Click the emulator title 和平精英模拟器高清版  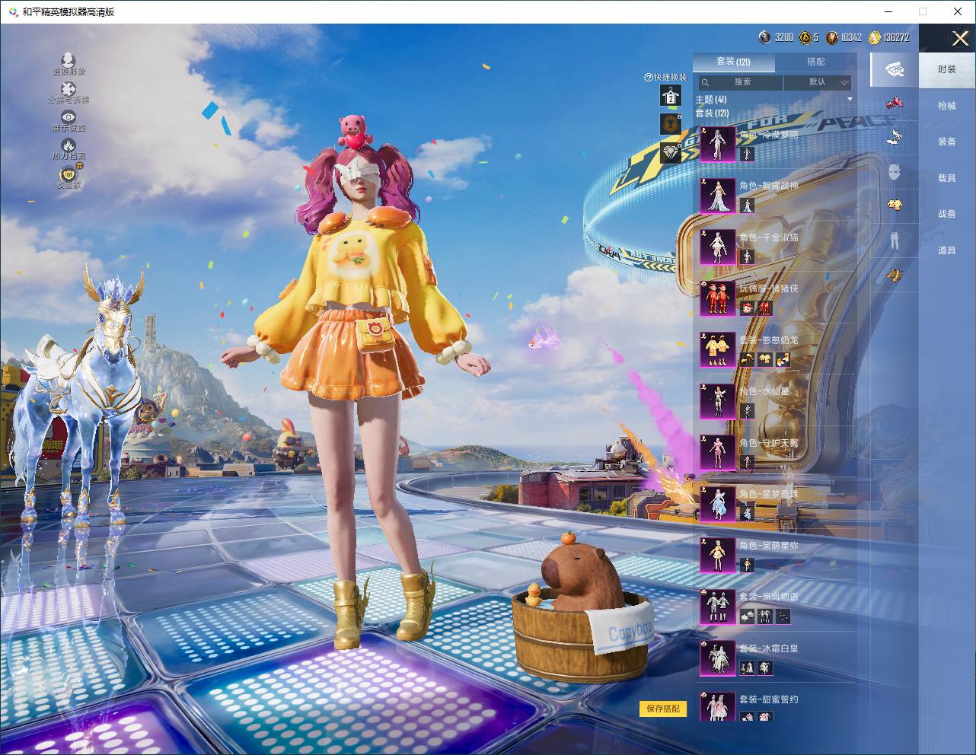(69, 11)
